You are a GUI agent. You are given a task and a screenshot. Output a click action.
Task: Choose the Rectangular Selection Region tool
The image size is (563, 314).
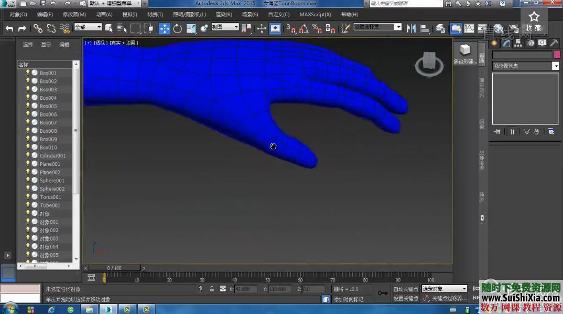(135, 28)
